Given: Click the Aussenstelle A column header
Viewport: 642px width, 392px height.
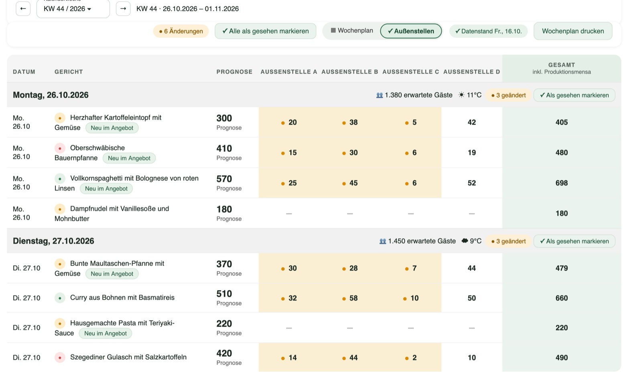Looking at the screenshot, I should click(x=289, y=72).
